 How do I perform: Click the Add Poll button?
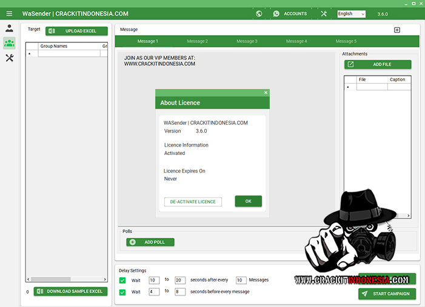click(150, 242)
